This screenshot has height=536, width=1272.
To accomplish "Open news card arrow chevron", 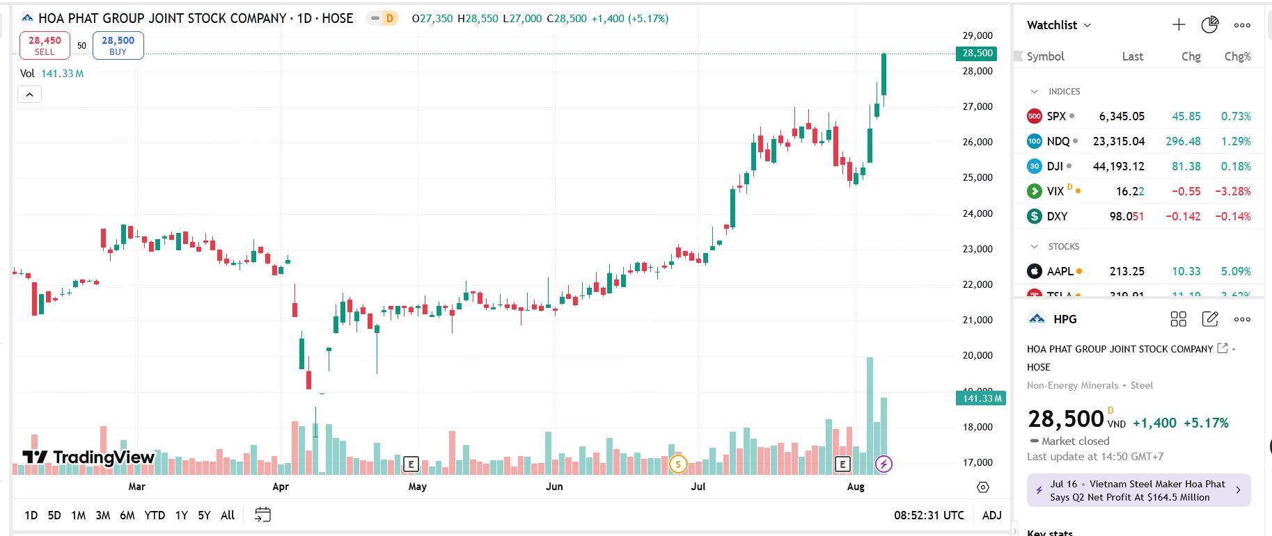I will point(1238,490).
